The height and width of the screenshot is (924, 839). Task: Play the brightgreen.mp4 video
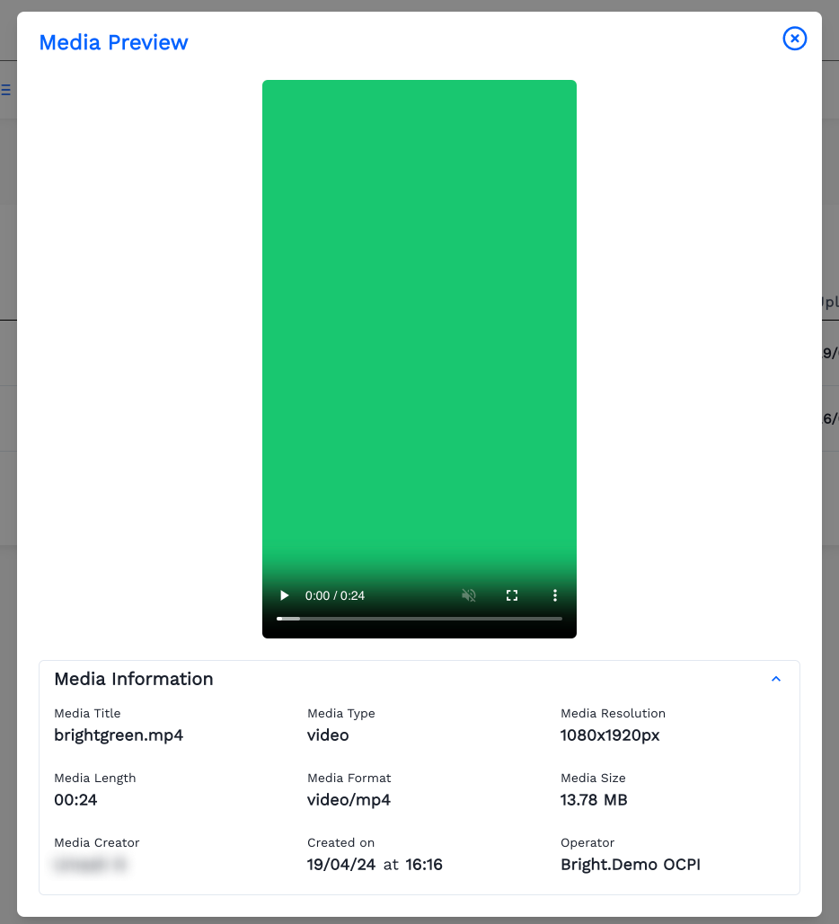[285, 595]
